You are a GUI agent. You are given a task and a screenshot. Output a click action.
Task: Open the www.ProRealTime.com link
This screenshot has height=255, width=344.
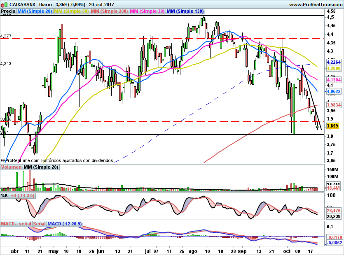(316, 4)
